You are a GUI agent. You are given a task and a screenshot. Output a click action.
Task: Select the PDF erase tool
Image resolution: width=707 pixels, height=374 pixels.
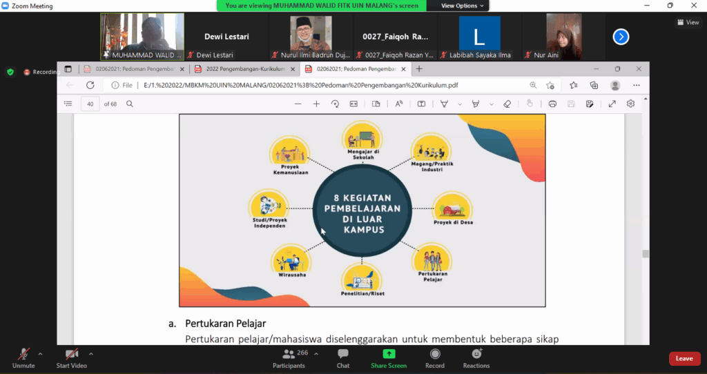(x=507, y=104)
